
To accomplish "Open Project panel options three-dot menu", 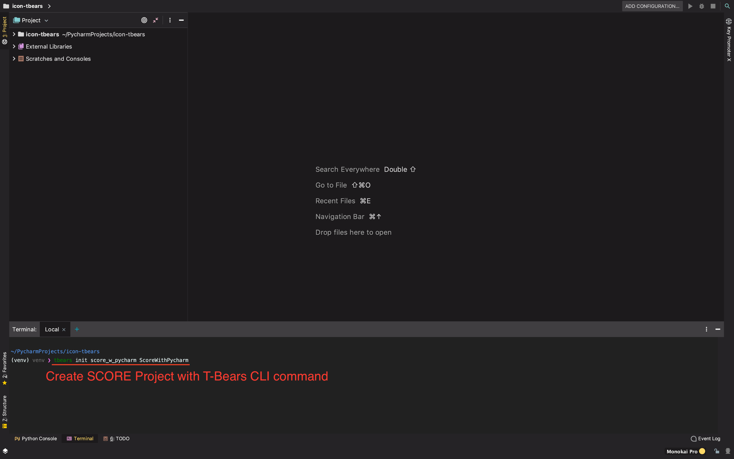I will (170, 20).
